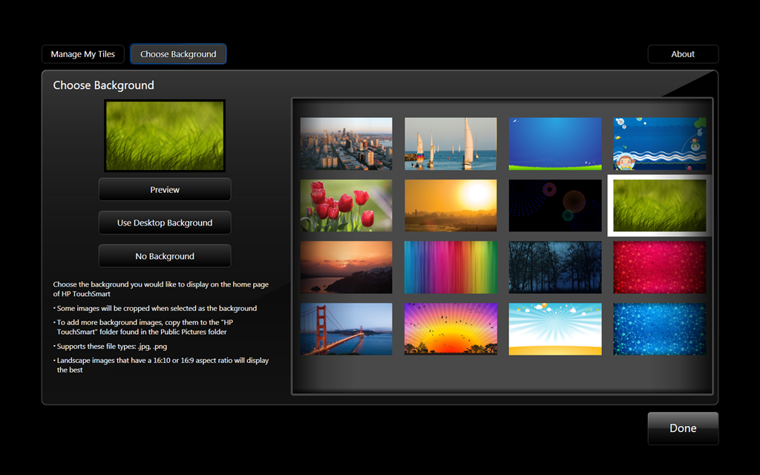The width and height of the screenshot is (760, 475).
Task: Pick the sunburst with flying birds background
Action: click(451, 329)
